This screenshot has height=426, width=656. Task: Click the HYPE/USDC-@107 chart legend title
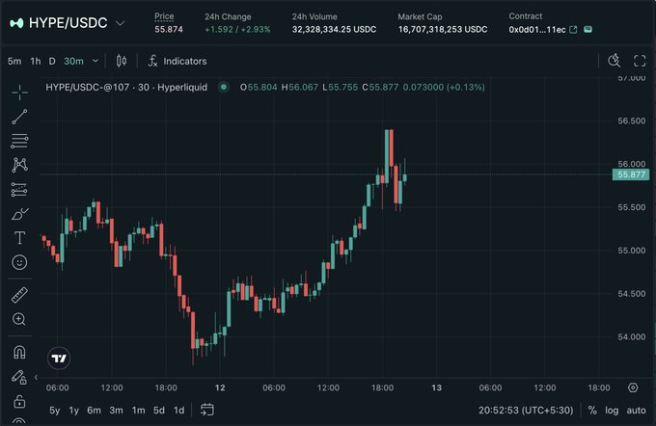pos(126,87)
